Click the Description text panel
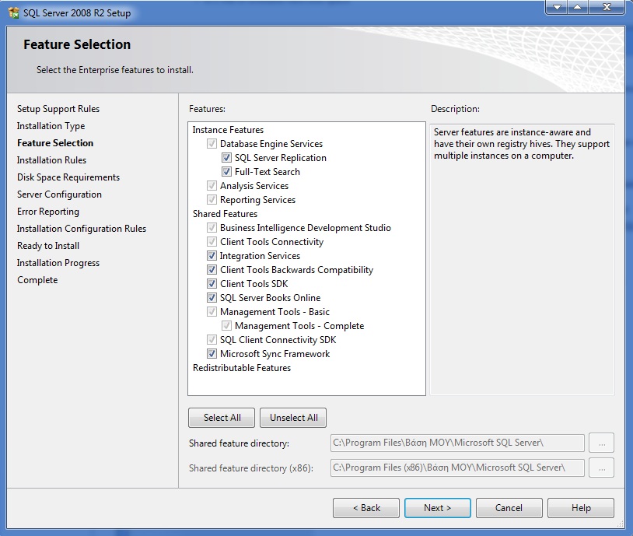Image resolution: width=633 pixels, height=536 pixels. tap(522, 260)
